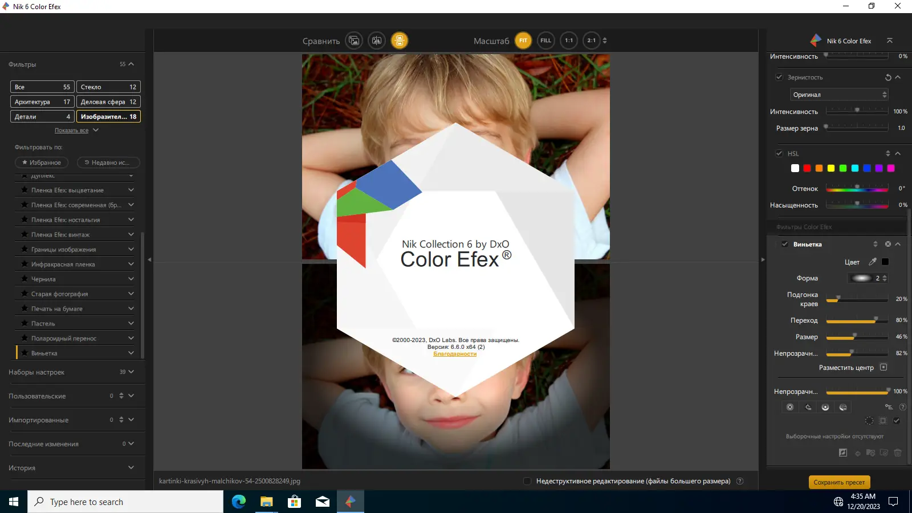The height and width of the screenshot is (513, 912).
Task: Select the Виньетка filter in the list
Action: pyautogui.click(x=75, y=353)
